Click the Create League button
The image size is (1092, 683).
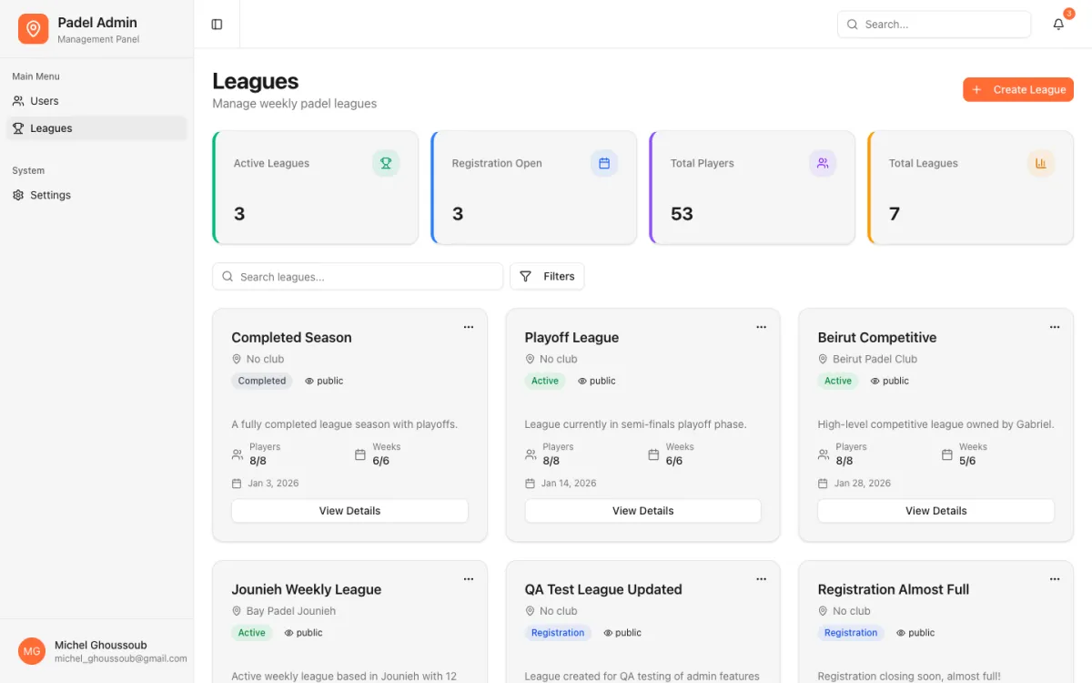tap(1018, 89)
